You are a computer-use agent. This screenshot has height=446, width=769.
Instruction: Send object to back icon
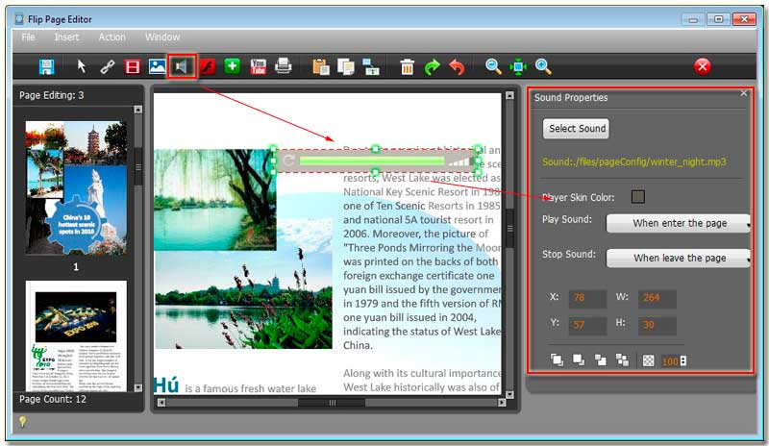pos(579,360)
